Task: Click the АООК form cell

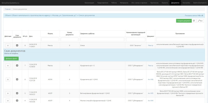Action: [x=50, y=79]
